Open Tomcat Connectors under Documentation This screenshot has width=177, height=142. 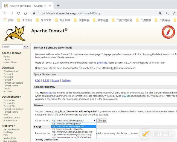[13, 109]
